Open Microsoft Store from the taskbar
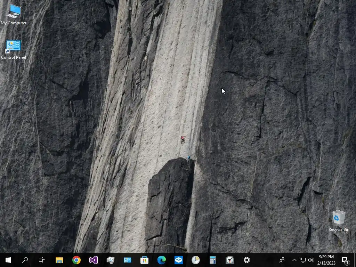This screenshot has width=356, height=267. 144,260
